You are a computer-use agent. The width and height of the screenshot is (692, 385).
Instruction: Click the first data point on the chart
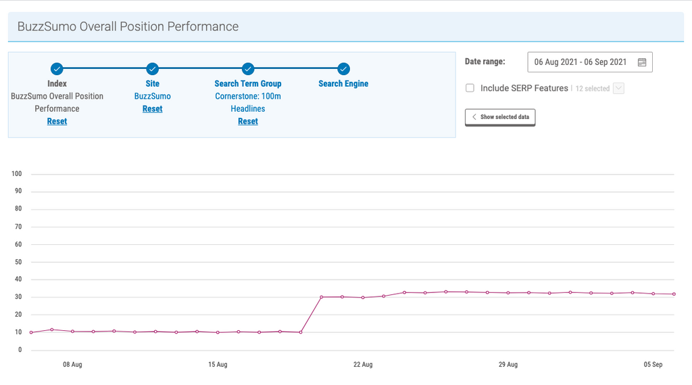31,332
